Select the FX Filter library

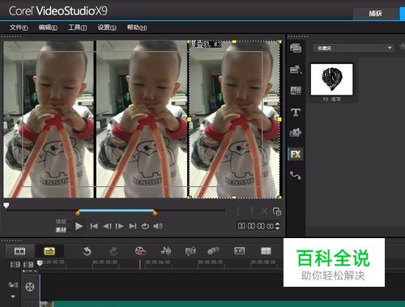tap(296, 155)
